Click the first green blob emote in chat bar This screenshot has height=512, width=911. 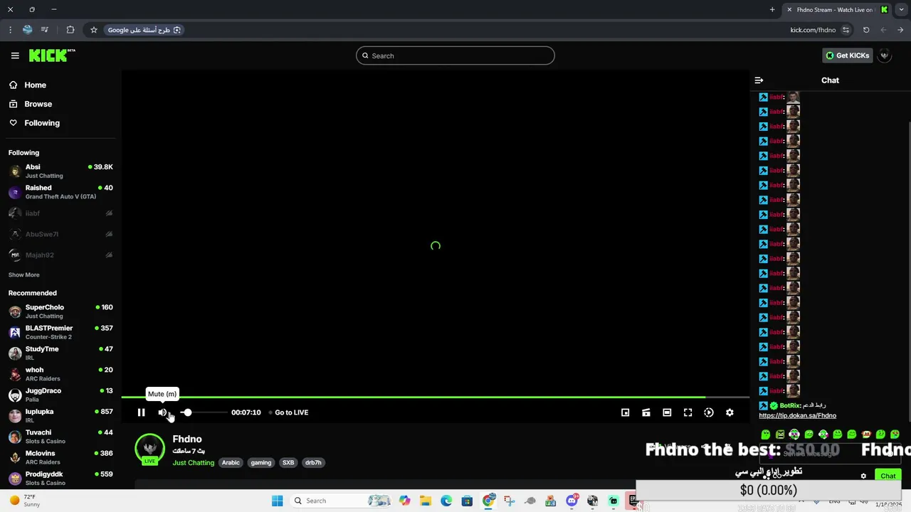pos(765,434)
